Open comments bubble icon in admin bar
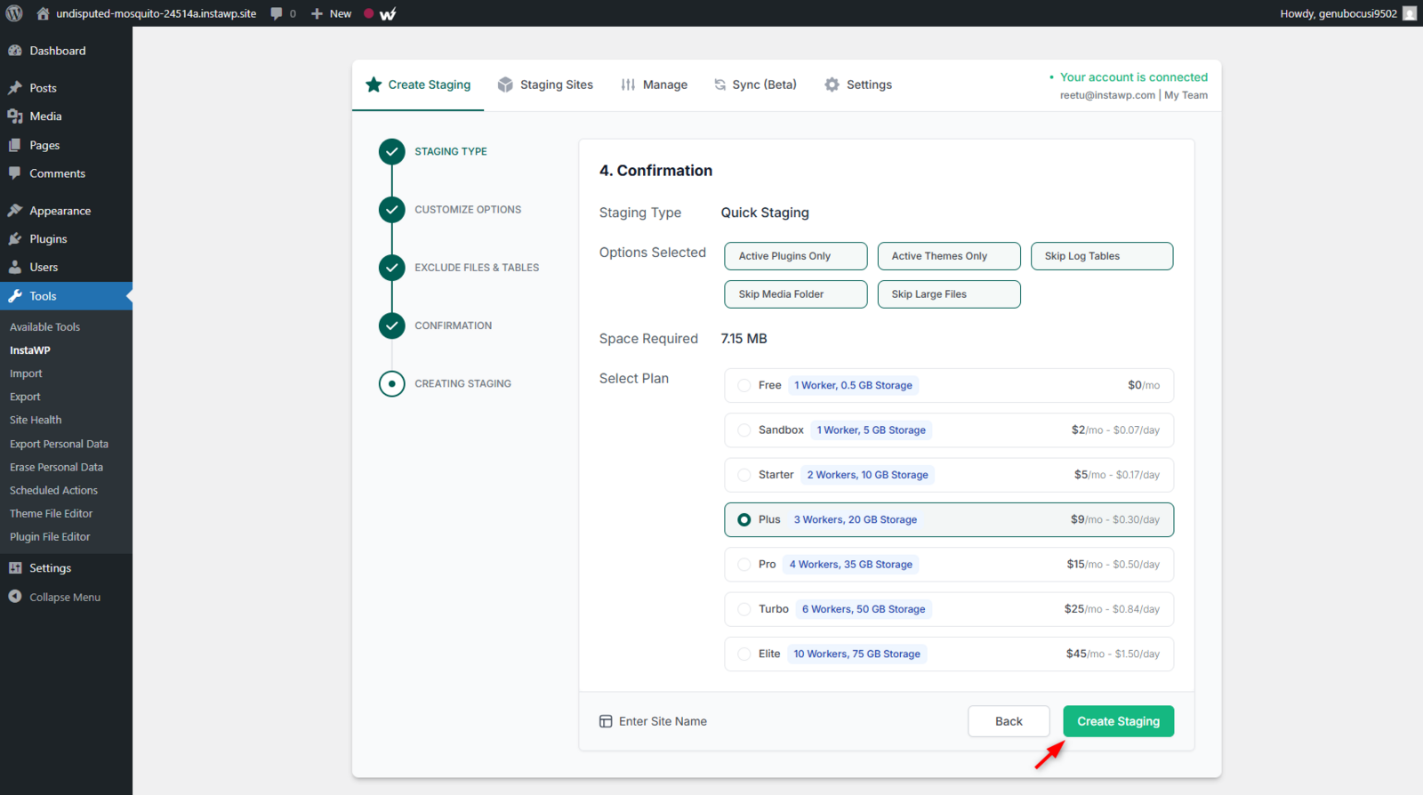1423x795 pixels. [x=277, y=13]
